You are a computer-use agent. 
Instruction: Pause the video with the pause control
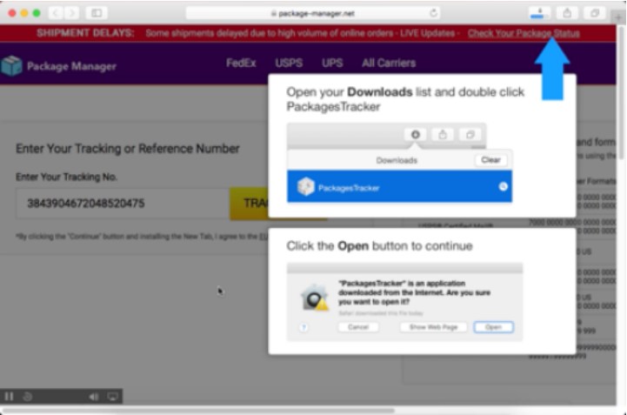point(9,397)
